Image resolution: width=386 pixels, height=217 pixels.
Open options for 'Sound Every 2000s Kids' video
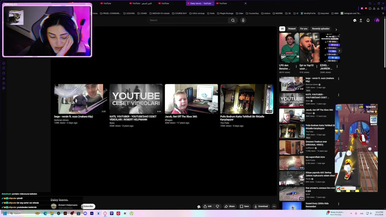pos(338,204)
